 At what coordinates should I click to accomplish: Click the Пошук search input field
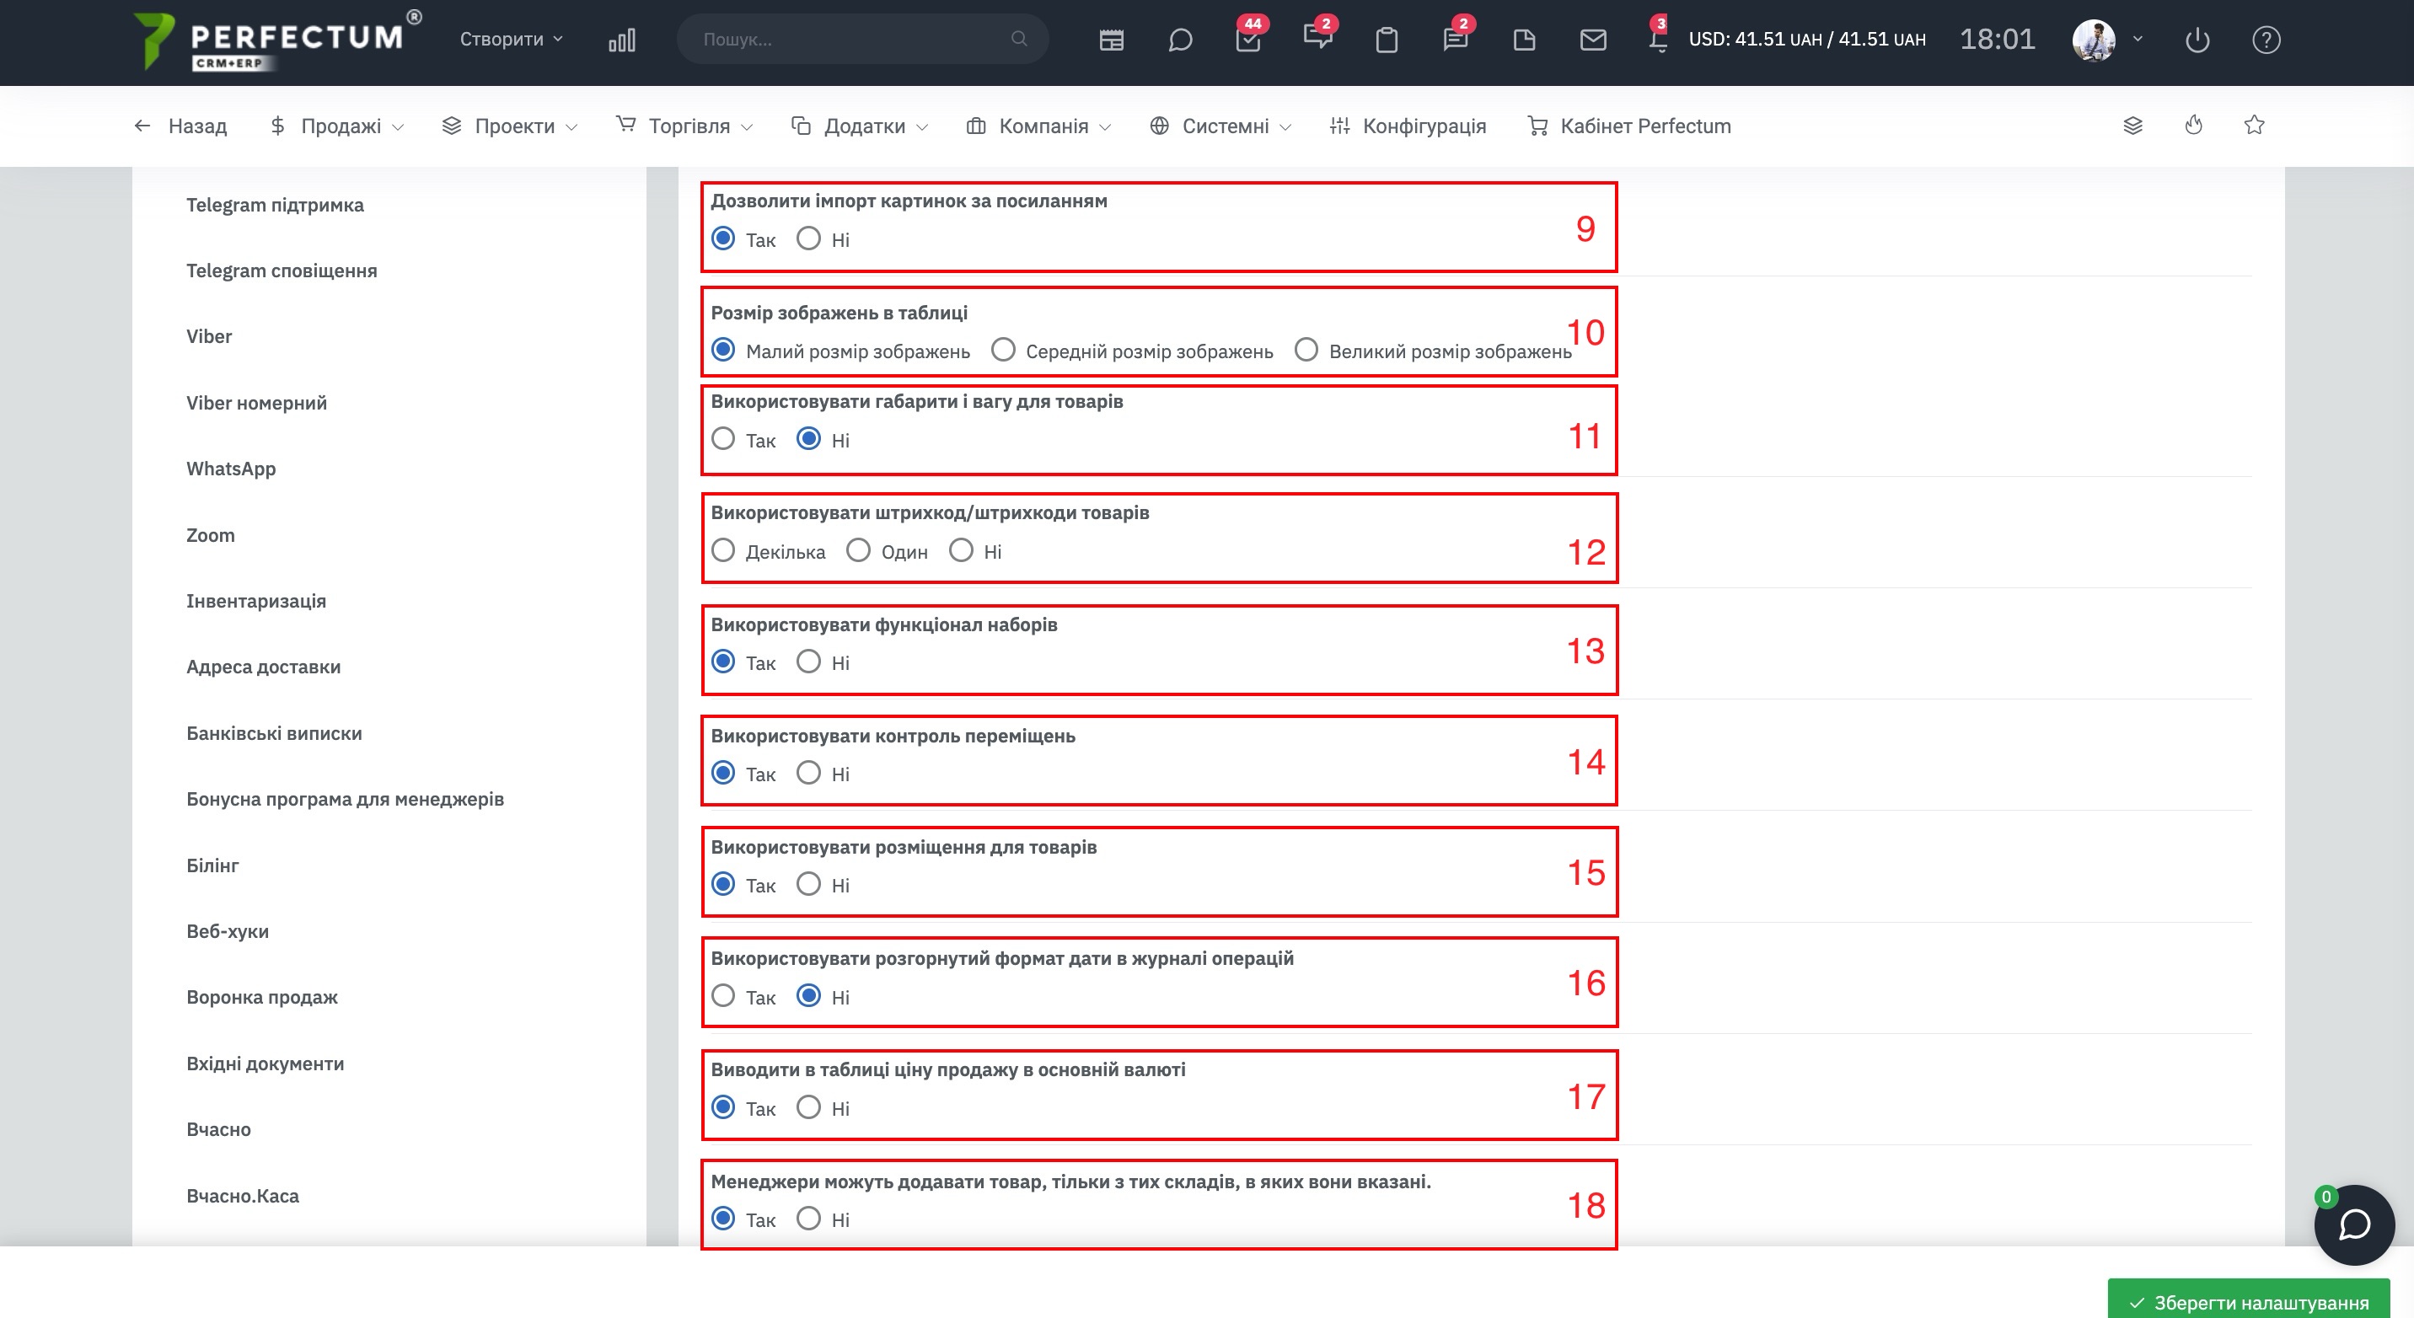click(862, 40)
